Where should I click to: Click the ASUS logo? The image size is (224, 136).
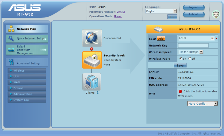coord(25,8)
